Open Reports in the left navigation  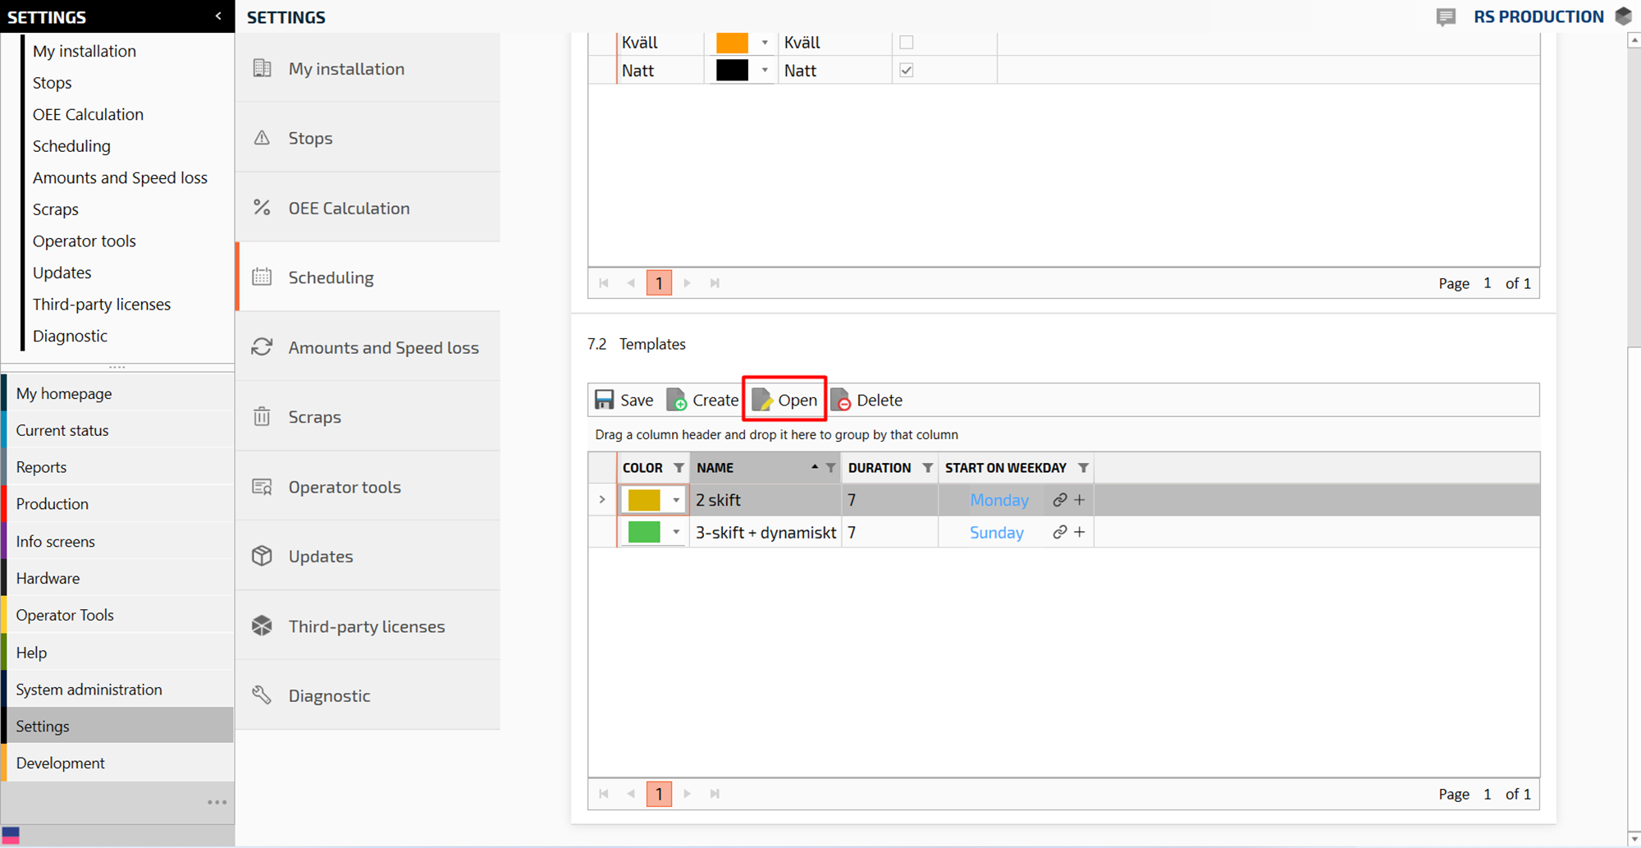click(41, 467)
